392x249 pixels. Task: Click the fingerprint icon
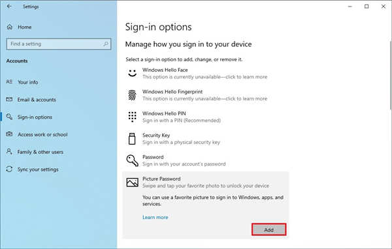pyautogui.click(x=132, y=95)
